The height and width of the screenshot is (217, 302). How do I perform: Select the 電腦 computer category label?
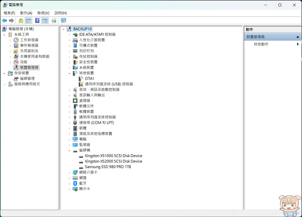tap(83, 139)
